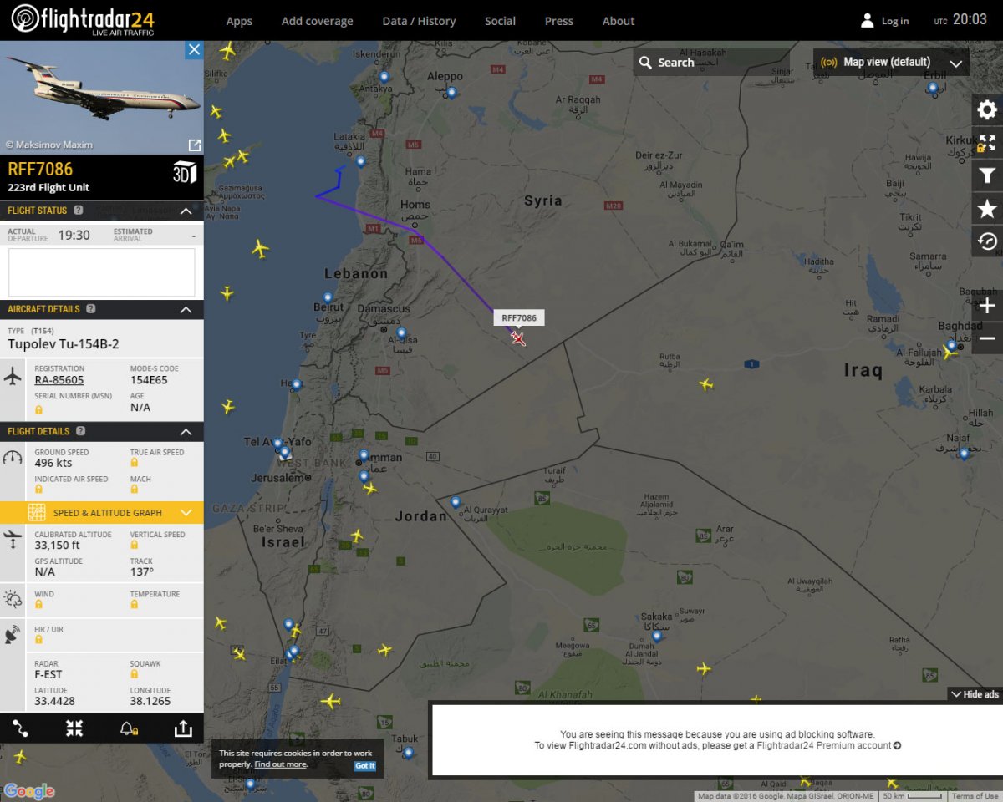Open map settings gear
Image resolution: width=1003 pixels, height=802 pixels.
(x=987, y=110)
